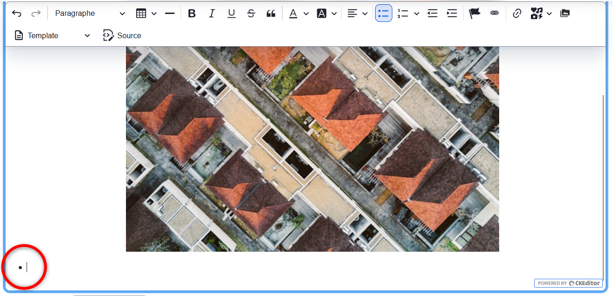Screen dimensions: 613x296
Task: Switch to Source editing mode
Action: [122, 36]
